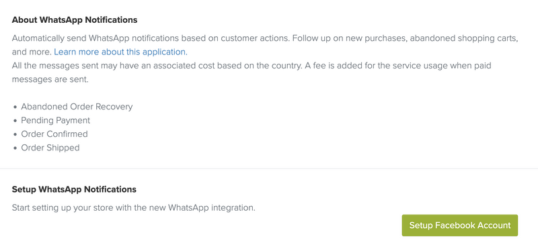This screenshot has height=243, width=538.
Task: Click the 'Abandoned Order Recovery' list item
Action: pos(77,107)
